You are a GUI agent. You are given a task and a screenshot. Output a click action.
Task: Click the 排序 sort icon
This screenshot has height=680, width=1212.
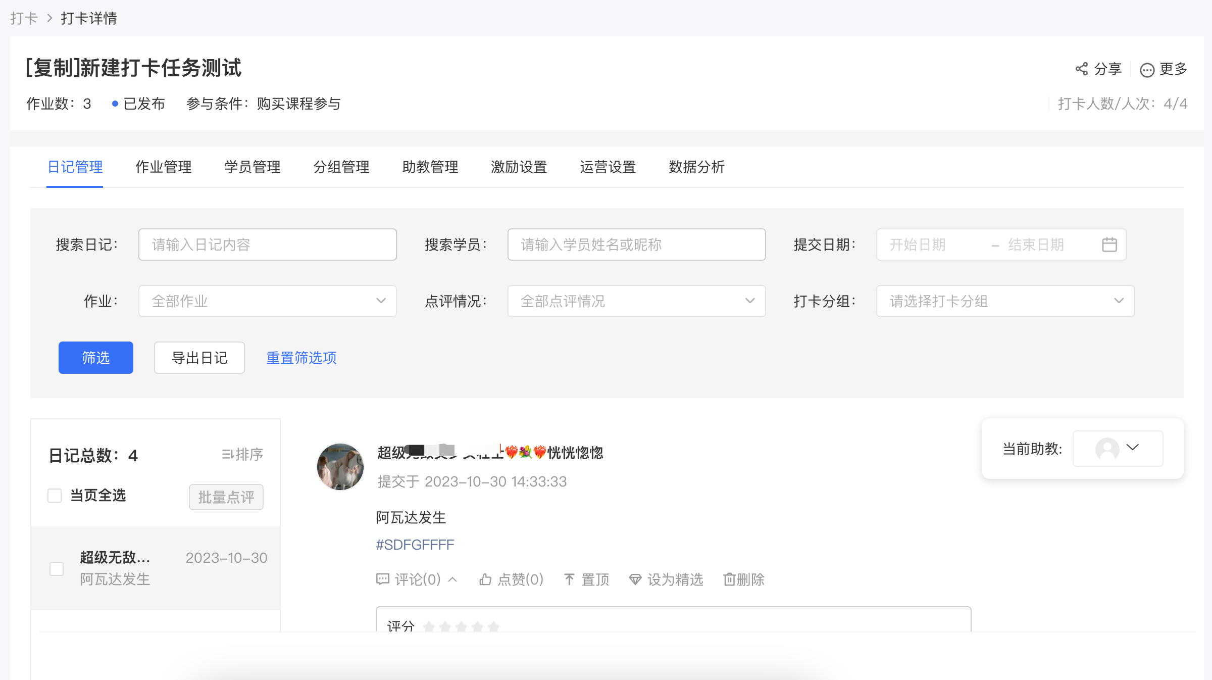227,454
